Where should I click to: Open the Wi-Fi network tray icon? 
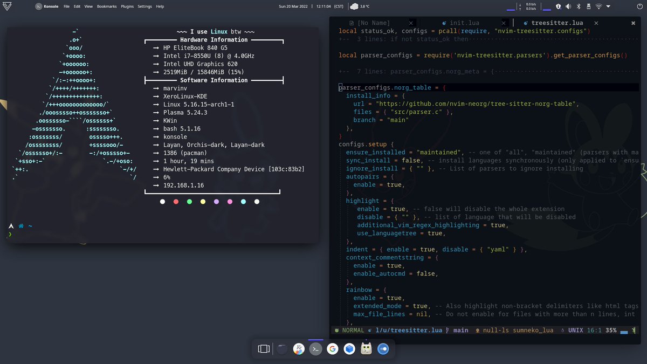[x=598, y=6]
